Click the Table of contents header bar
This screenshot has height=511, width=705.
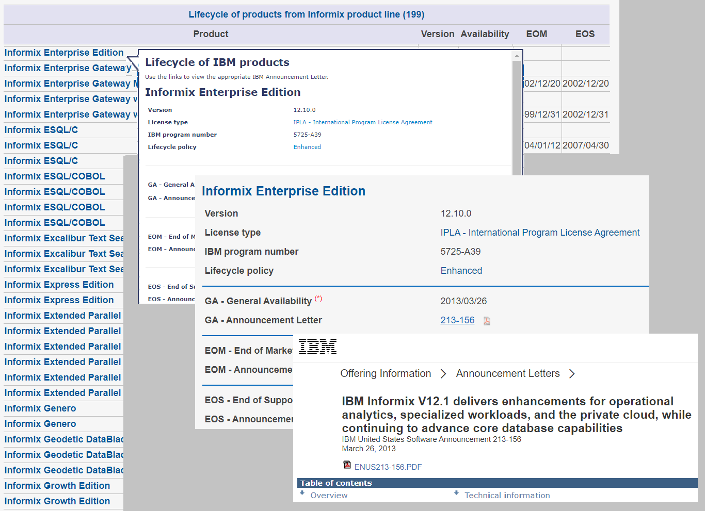point(498,483)
